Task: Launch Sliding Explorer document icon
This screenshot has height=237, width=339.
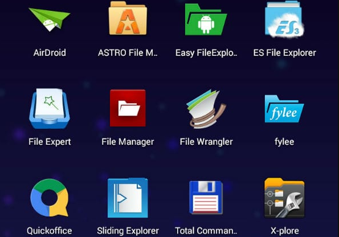Action: coord(128,198)
